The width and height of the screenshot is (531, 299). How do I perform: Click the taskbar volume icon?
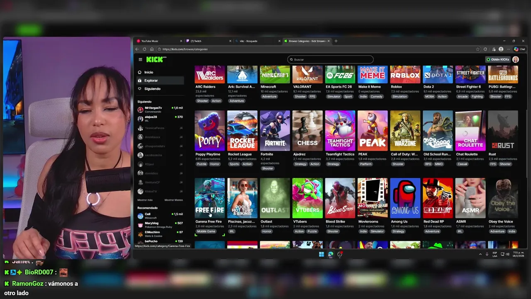pyautogui.click(x=507, y=254)
